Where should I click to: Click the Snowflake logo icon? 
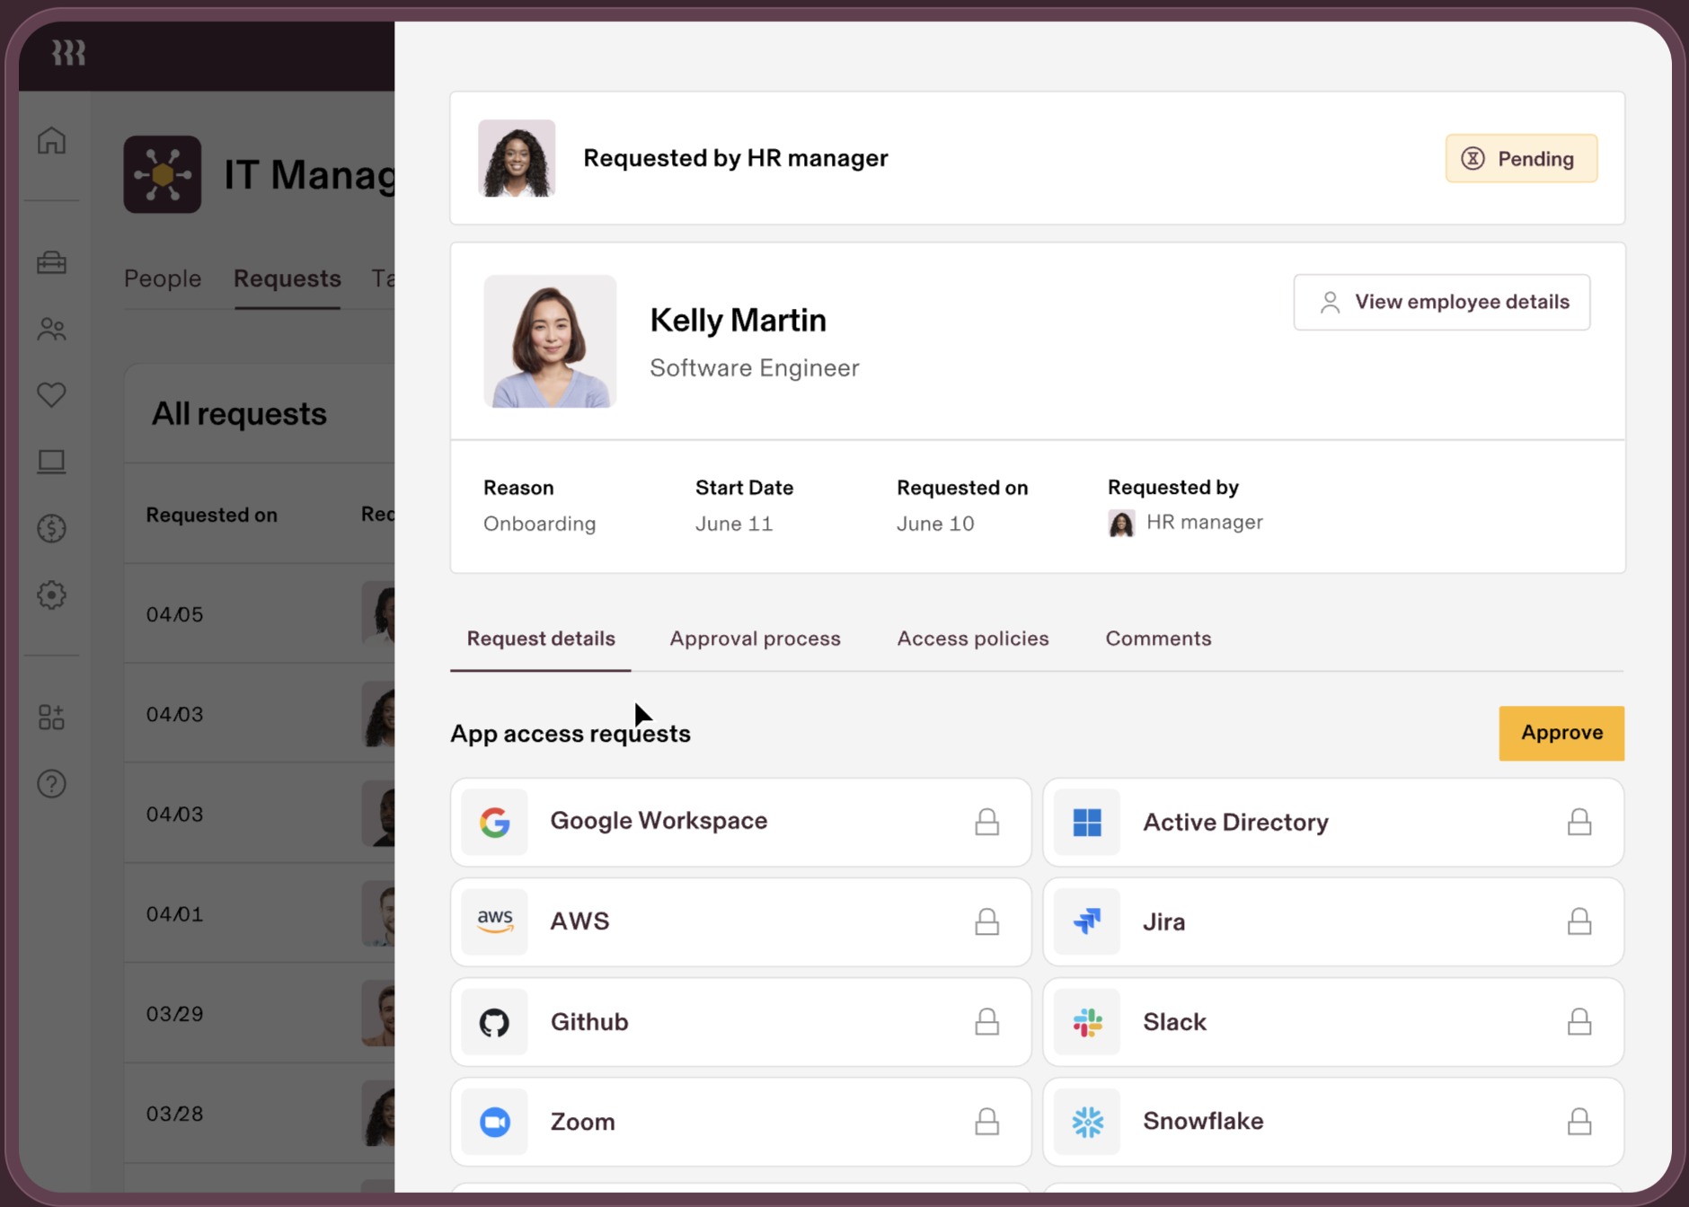[1087, 1122]
